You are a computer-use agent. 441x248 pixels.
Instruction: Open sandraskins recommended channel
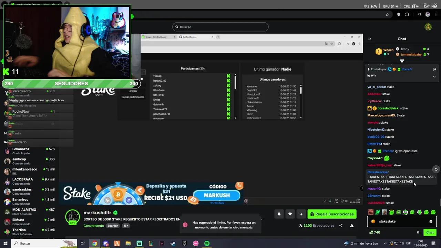[29, 192]
